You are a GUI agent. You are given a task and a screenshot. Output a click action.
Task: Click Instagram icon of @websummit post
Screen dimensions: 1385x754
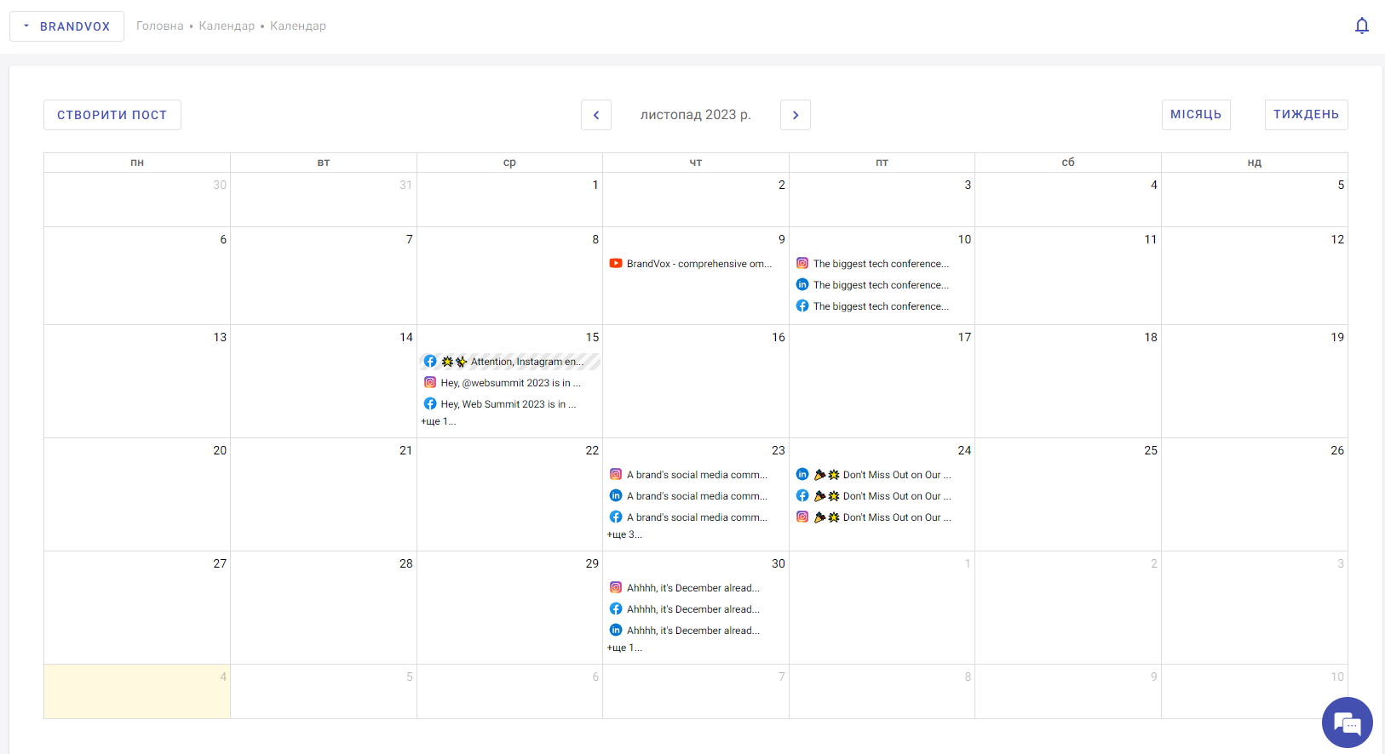pyautogui.click(x=430, y=383)
